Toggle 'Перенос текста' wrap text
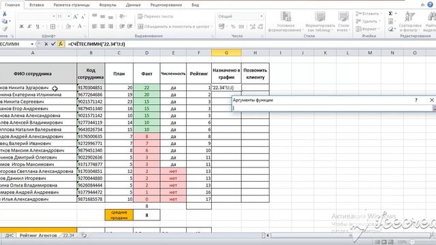This screenshot has width=436, height=245. 155,16
